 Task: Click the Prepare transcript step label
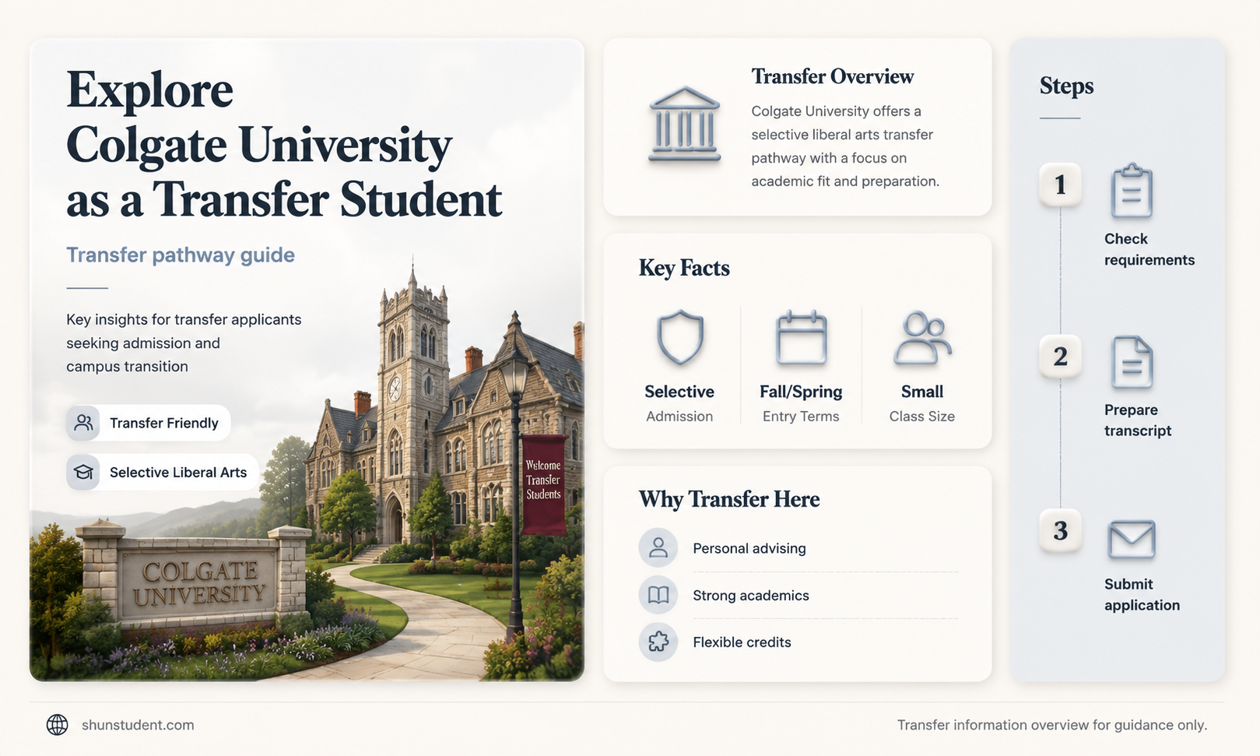pyautogui.click(x=1138, y=420)
